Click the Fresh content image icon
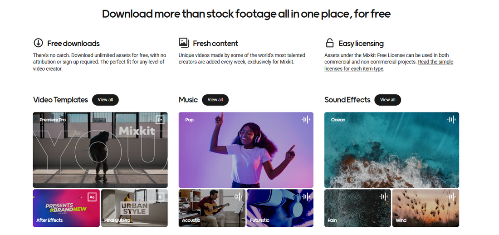 (x=184, y=43)
